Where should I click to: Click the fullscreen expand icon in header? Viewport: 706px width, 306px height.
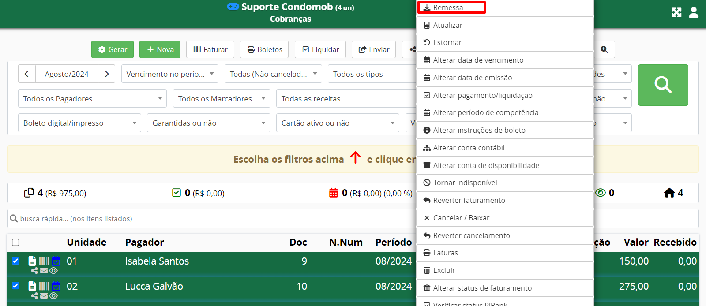click(676, 12)
